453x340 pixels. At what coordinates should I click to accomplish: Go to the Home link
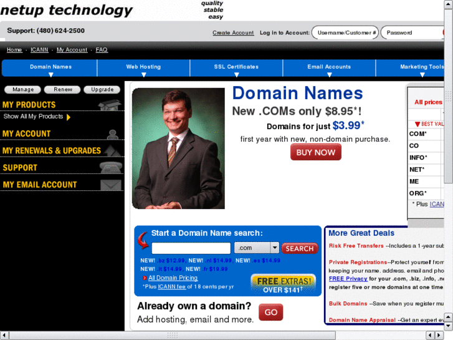[14, 50]
